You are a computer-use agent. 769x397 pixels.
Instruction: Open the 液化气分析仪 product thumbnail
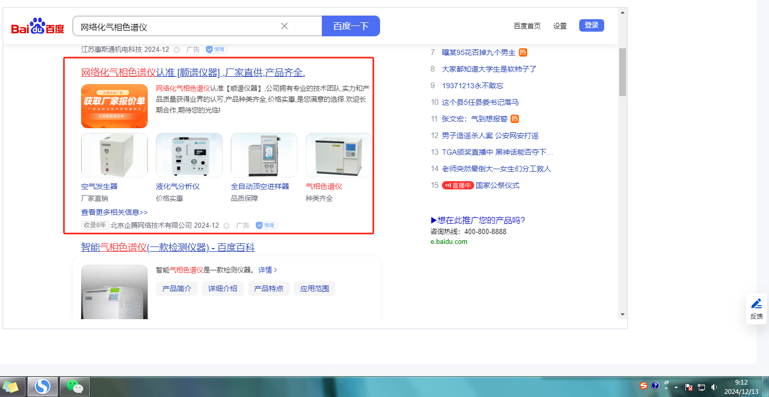click(x=189, y=155)
